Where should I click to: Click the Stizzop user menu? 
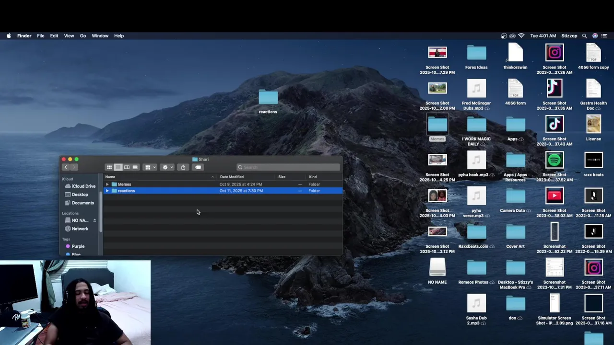569,36
